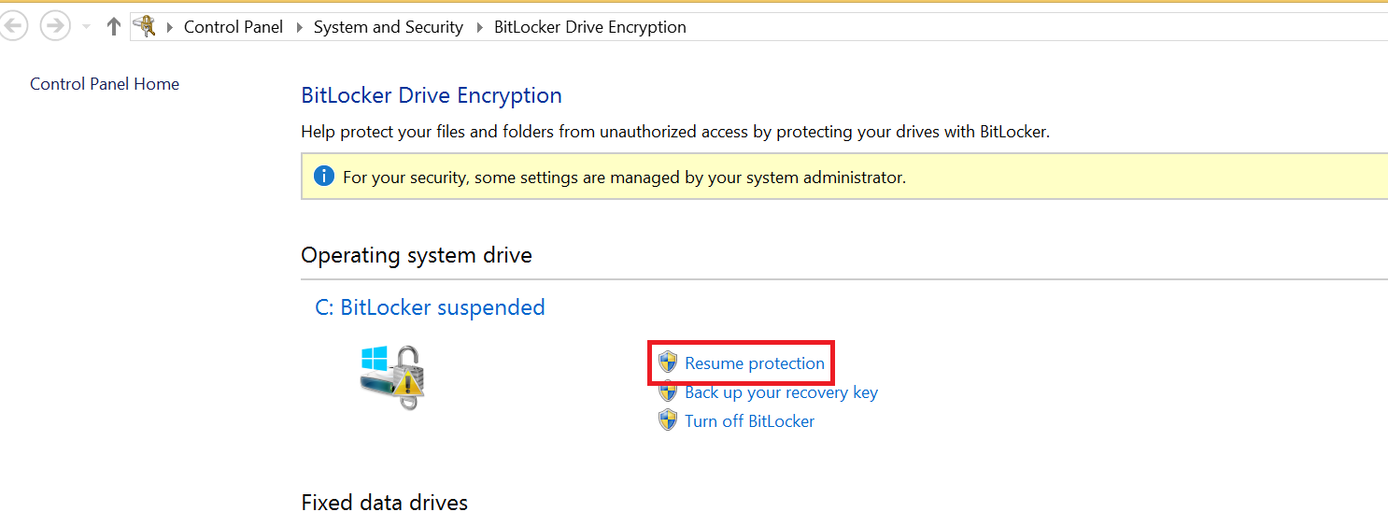Open the recent locations dropdown arrow
The height and width of the screenshot is (526, 1388).
point(87,27)
